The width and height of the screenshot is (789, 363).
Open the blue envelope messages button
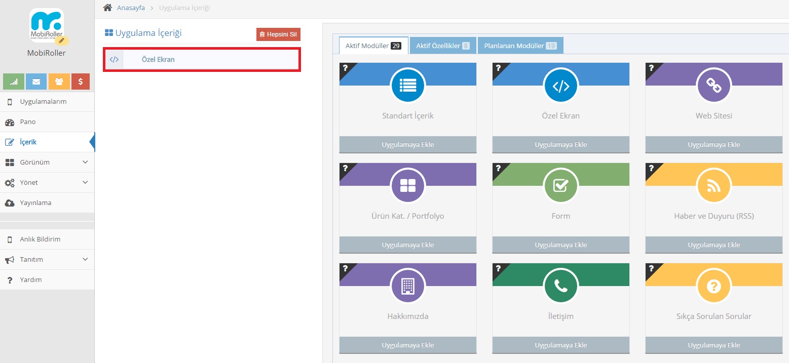click(x=36, y=82)
